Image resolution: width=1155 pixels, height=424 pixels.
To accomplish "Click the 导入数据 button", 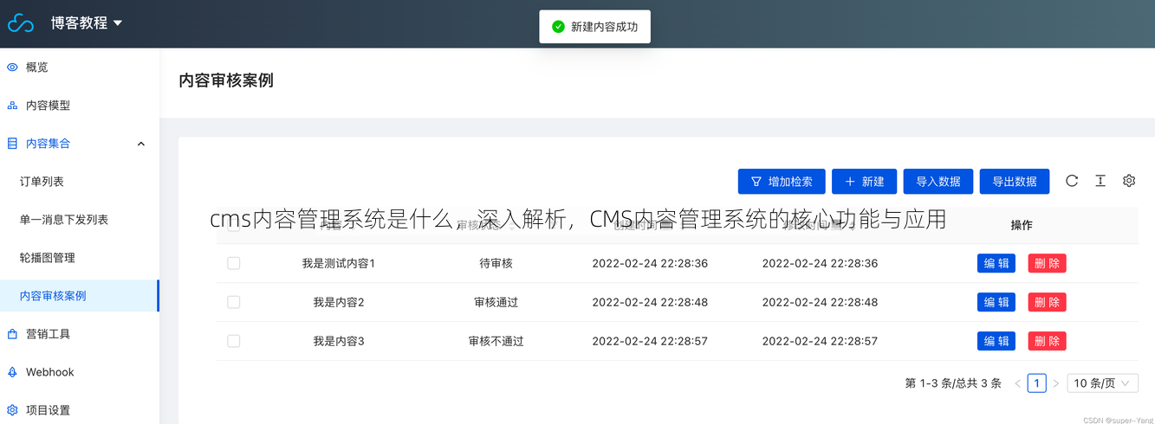I will (x=938, y=182).
